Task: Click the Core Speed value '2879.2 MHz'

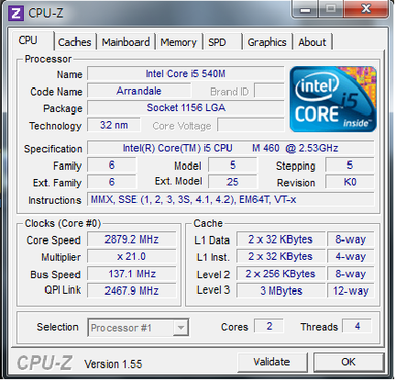Action: pyautogui.click(x=132, y=240)
